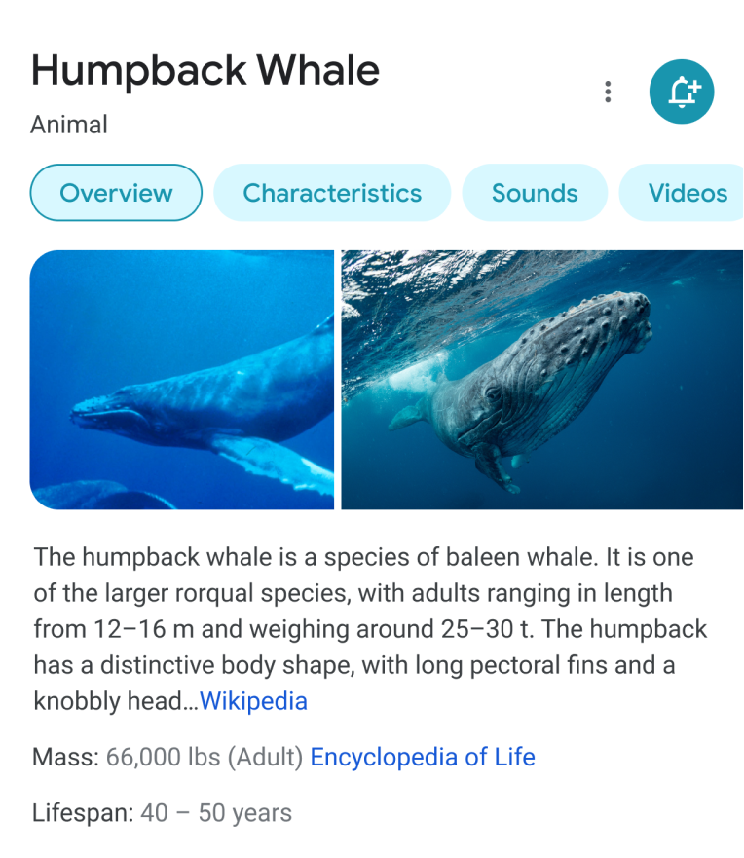The image size is (744, 858).
Task: Click the Animal subtitle label
Action: (69, 125)
